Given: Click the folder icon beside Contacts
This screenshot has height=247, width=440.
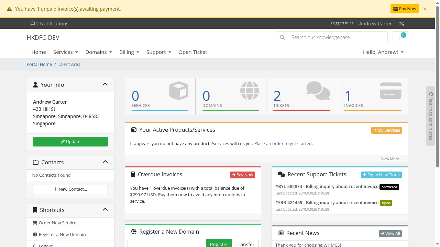Looking at the screenshot, I should point(36,162).
